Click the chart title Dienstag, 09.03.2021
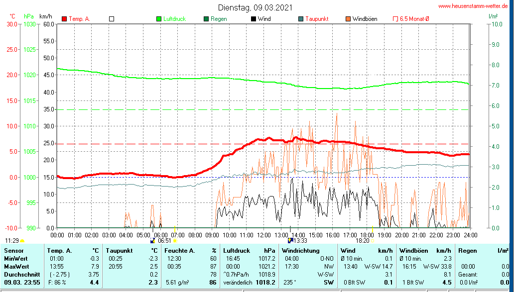The height and width of the screenshot is (292, 515). [255, 7]
